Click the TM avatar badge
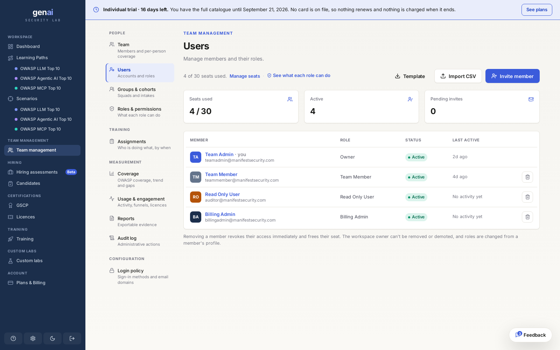This screenshot has height=350, width=560. click(196, 177)
